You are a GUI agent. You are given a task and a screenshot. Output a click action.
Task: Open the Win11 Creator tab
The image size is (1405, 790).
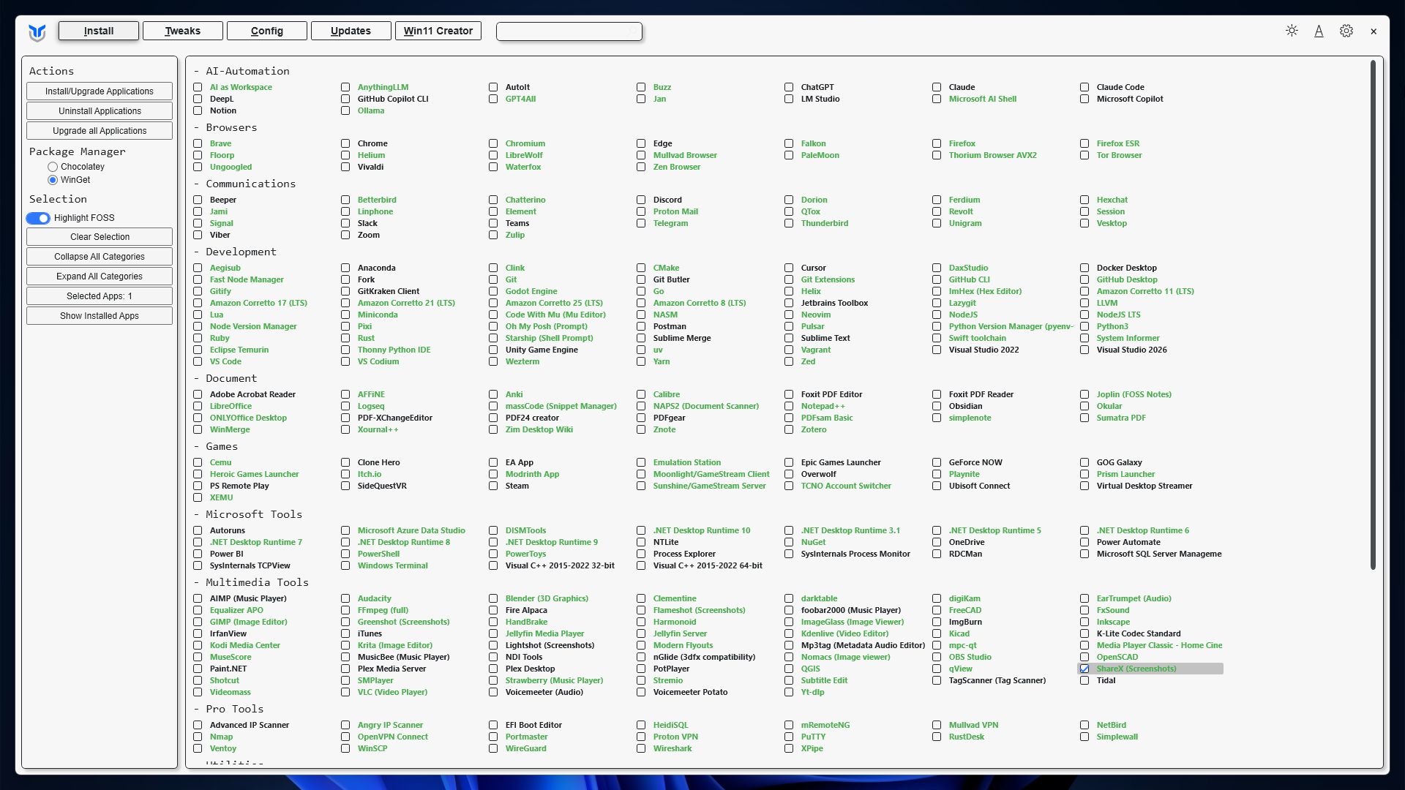coord(438,31)
